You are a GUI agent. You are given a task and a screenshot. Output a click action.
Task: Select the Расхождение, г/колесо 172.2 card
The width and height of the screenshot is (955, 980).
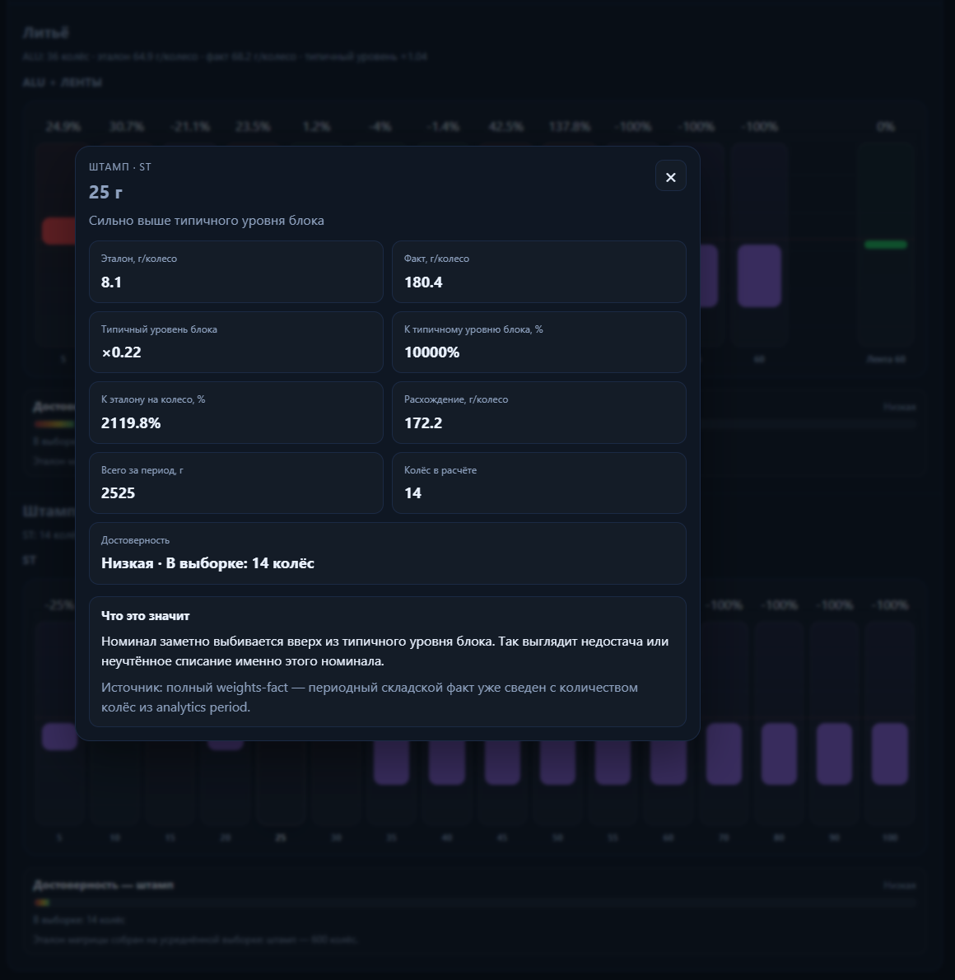point(538,413)
